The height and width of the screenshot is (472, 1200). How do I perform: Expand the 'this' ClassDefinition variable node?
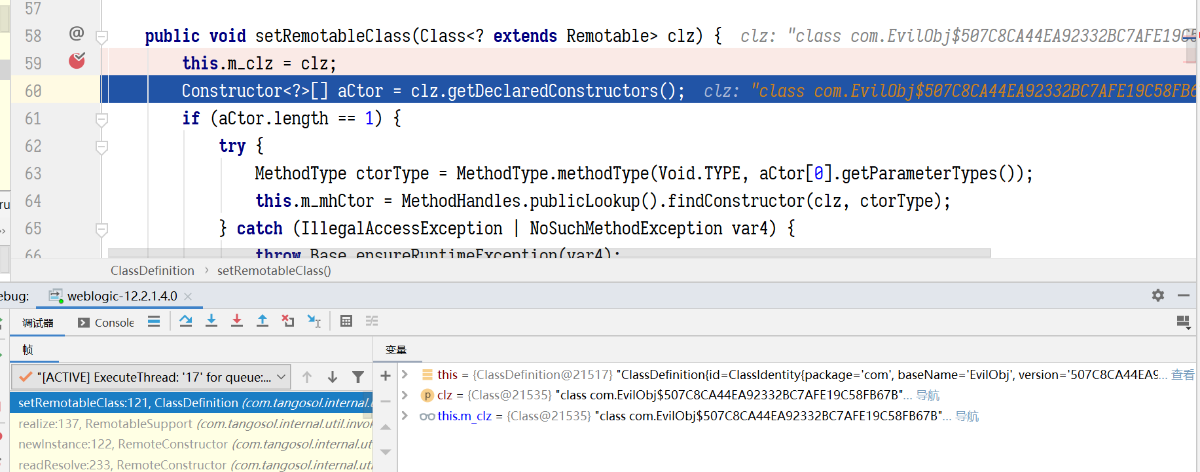pyautogui.click(x=405, y=374)
